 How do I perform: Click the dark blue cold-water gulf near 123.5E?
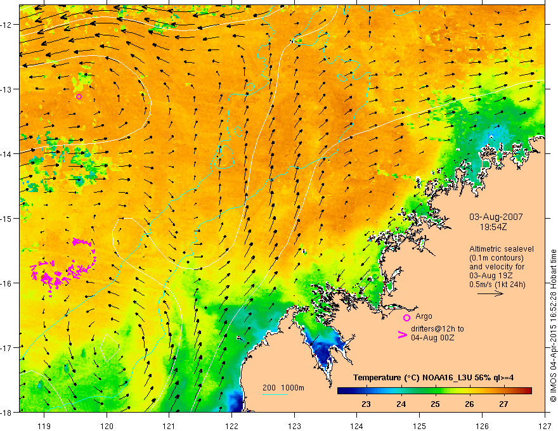[x=325, y=349]
